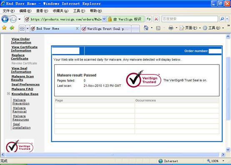This screenshot has height=165, width=231.
Task: Click the vertical scrollbar down arrow
Action: tap(228, 150)
